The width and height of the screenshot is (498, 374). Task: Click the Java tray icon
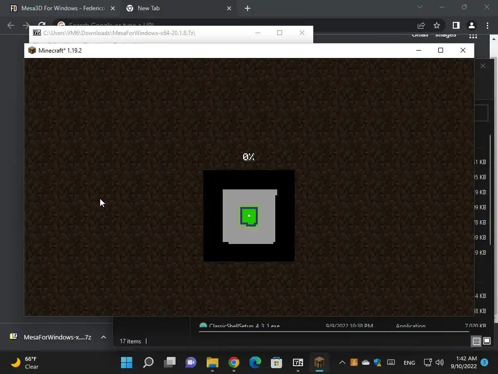click(354, 362)
